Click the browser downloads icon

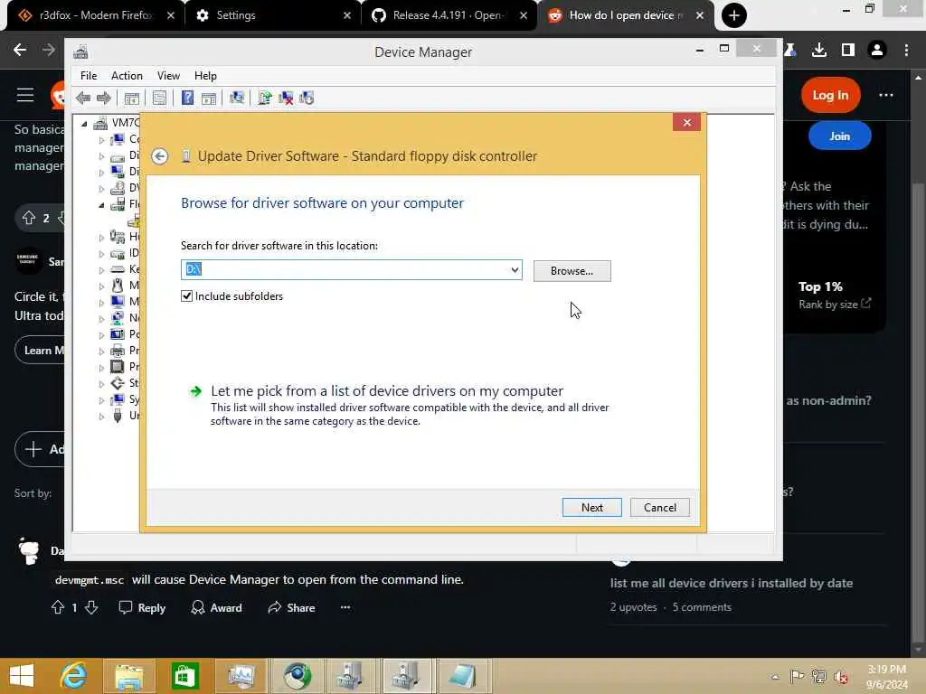(819, 50)
